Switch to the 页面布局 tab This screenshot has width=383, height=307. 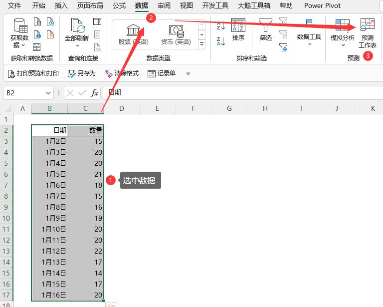point(90,5)
